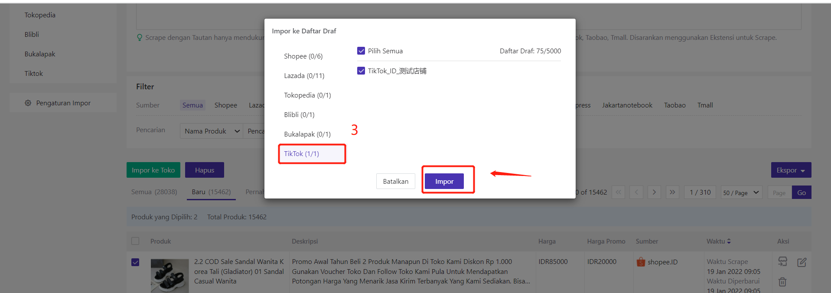Image resolution: width=831 pixels, height=293 pixels.
Task: Filter source by Shopee
Action: coord(226,105)
